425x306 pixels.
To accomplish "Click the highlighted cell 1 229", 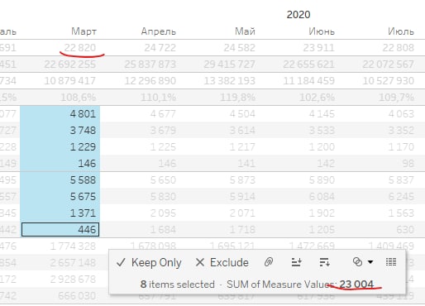I will pos(83,147).
